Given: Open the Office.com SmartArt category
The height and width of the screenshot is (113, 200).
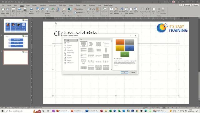Looking at the screenshot, I should pyautogui.click(x=71, y=63).
